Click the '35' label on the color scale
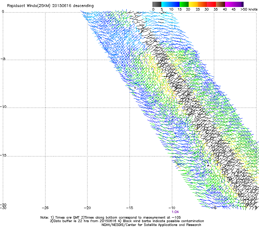 point(216,9)
